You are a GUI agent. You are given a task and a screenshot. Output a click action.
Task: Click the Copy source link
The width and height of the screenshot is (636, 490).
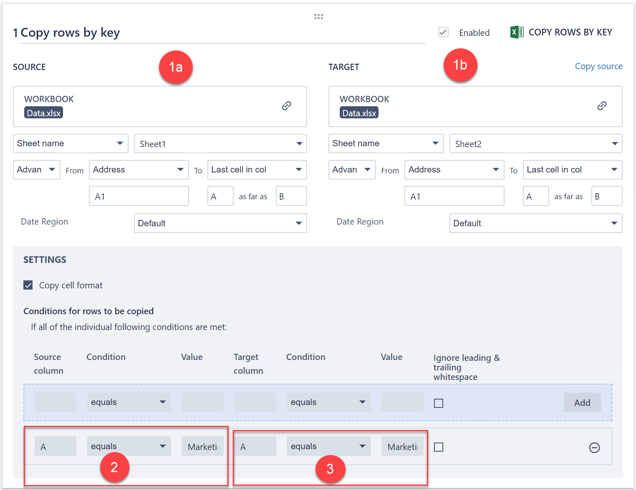(x=598, y=66)
